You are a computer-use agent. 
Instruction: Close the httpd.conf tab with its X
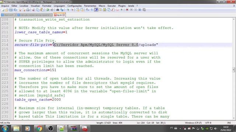(14, 15)
